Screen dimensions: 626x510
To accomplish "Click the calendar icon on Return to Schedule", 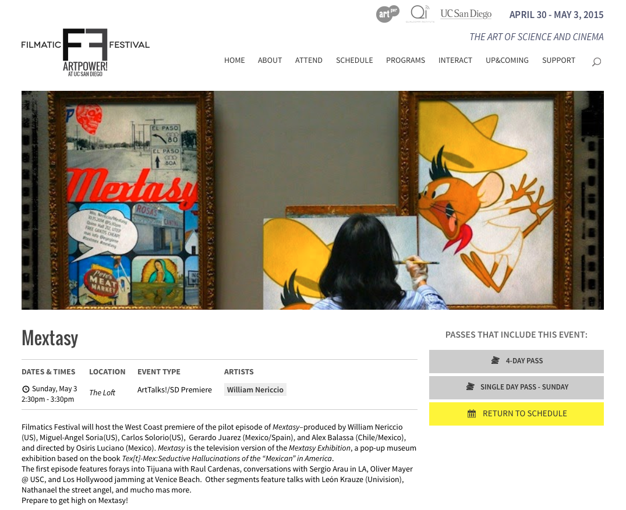I will (x=472, y=414).
